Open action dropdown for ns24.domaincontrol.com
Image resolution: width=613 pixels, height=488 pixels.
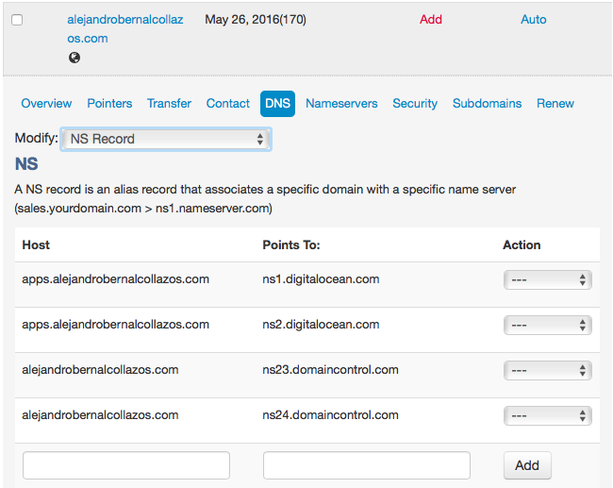point(547,415)
